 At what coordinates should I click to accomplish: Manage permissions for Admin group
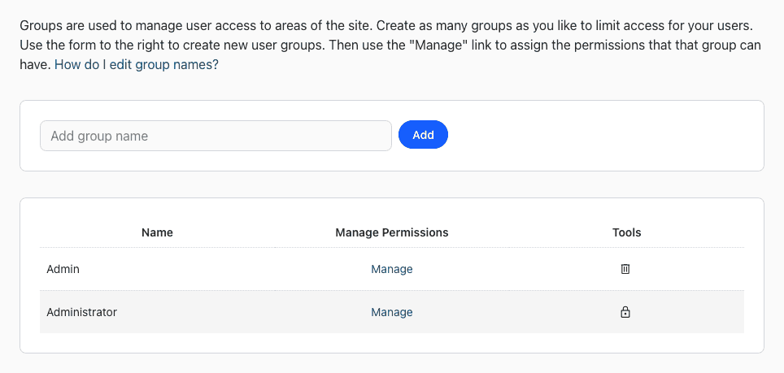click(x=392, y=269)
